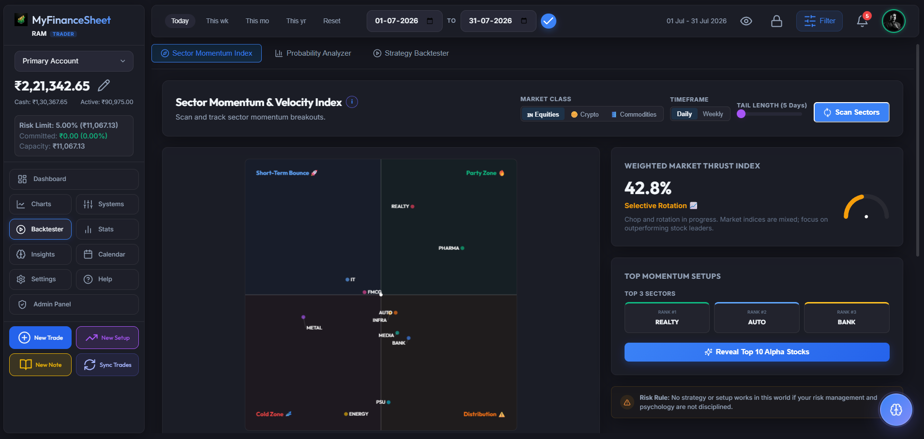The height and width of the screenshot is (439, 924).
Task: Switch to Strategy Backtester tab
Action: point(411,53)
